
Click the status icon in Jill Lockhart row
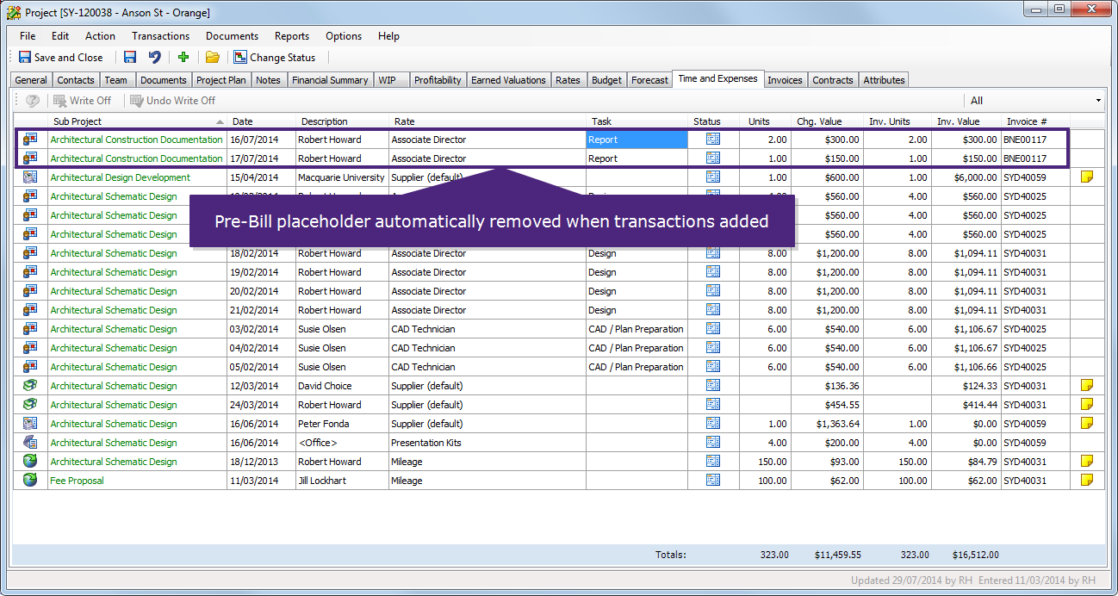point(712,481)
